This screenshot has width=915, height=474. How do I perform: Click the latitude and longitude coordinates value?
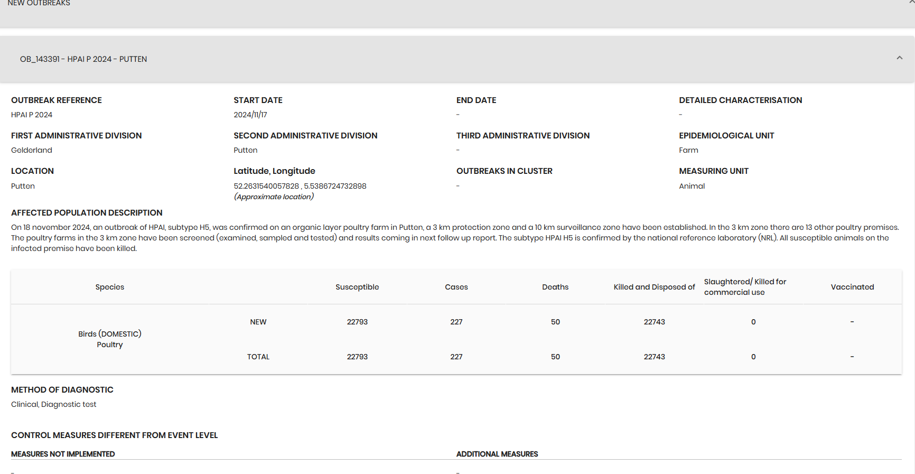[300, 186]
